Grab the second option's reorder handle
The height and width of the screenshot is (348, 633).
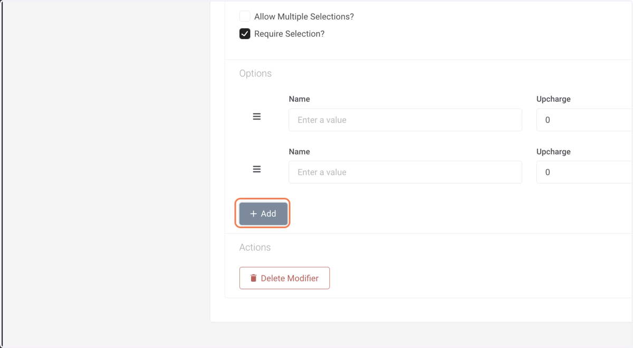(257, 169)
